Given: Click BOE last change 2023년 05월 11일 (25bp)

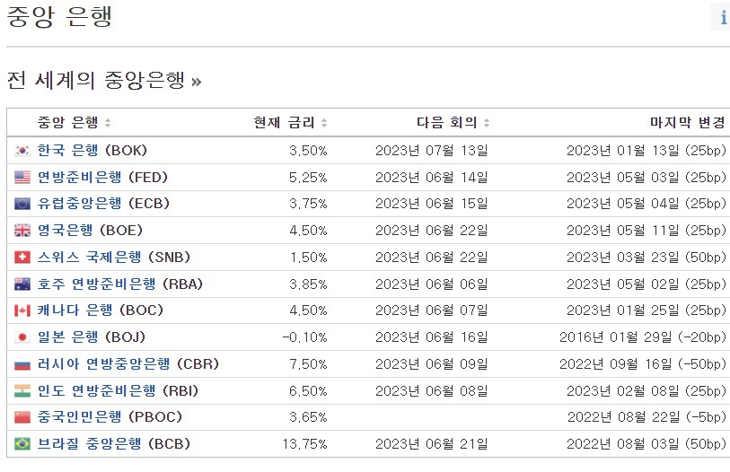Looking at the screenshot, I should (x=646, y=231).
